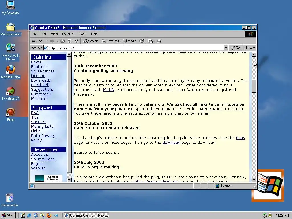The image size is (292, 219).
Task: Open the Forward history dropdown arrow
Action: tap(57, 41)
